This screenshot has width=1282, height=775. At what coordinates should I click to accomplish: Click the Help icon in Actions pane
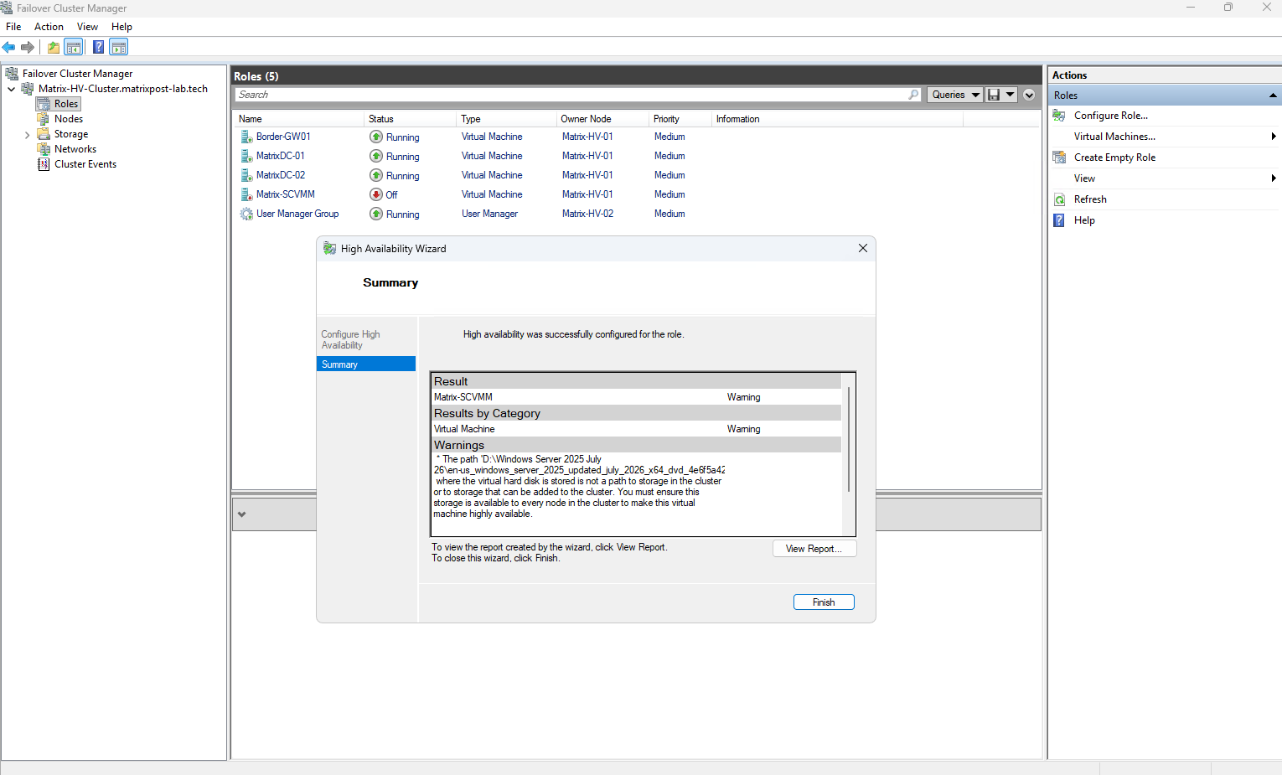[1059, 220]
